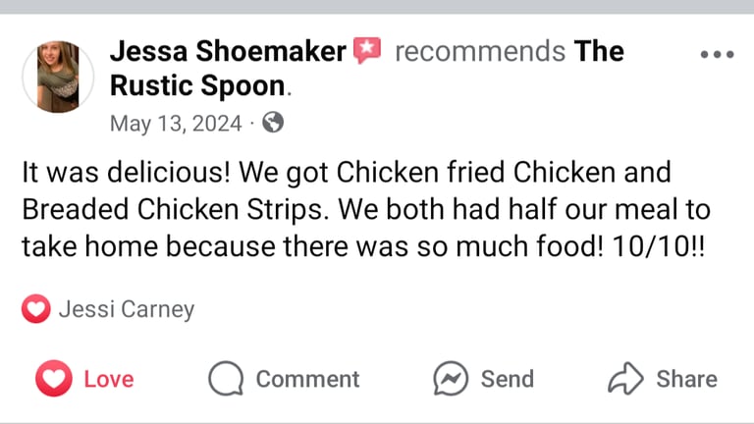Click the red star recommendation badge
This screenshot has width=754, height=424.
pyautogui.click(x=367, y=50)
